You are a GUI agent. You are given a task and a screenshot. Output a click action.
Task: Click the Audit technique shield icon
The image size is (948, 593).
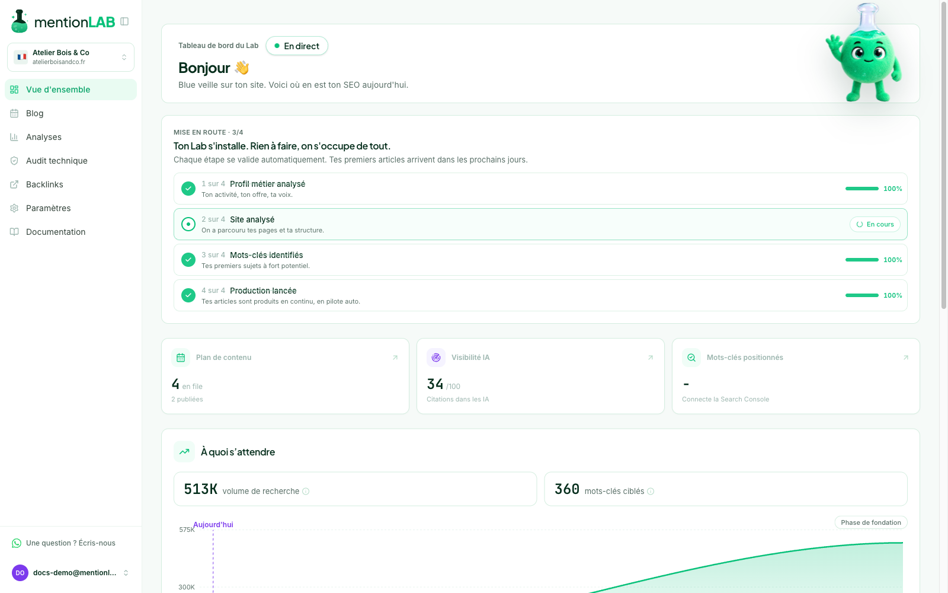click(x=14, y=161)
